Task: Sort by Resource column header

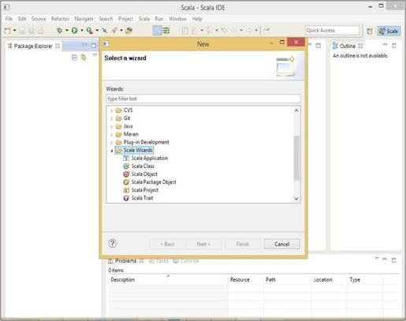Action: coord(240,279)
